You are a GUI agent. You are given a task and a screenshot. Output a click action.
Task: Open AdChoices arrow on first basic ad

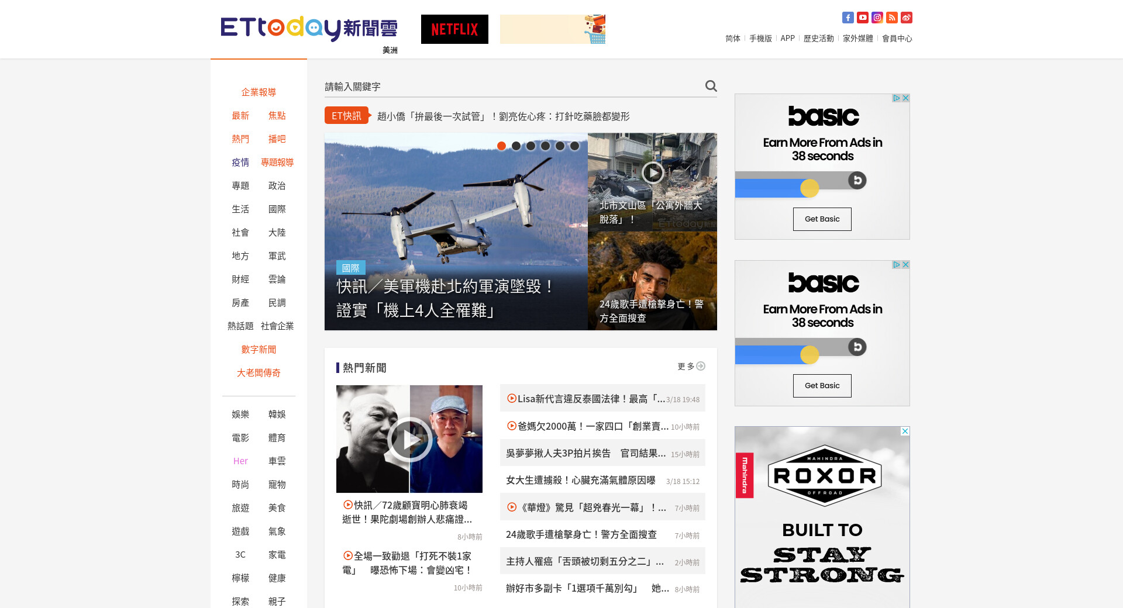tap(895, 98)
